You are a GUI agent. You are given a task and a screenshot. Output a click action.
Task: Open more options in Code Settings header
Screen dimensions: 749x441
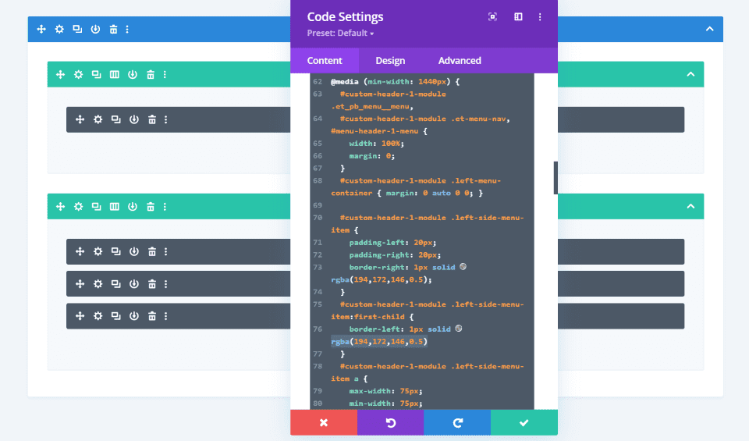click(x=540, y=16)
